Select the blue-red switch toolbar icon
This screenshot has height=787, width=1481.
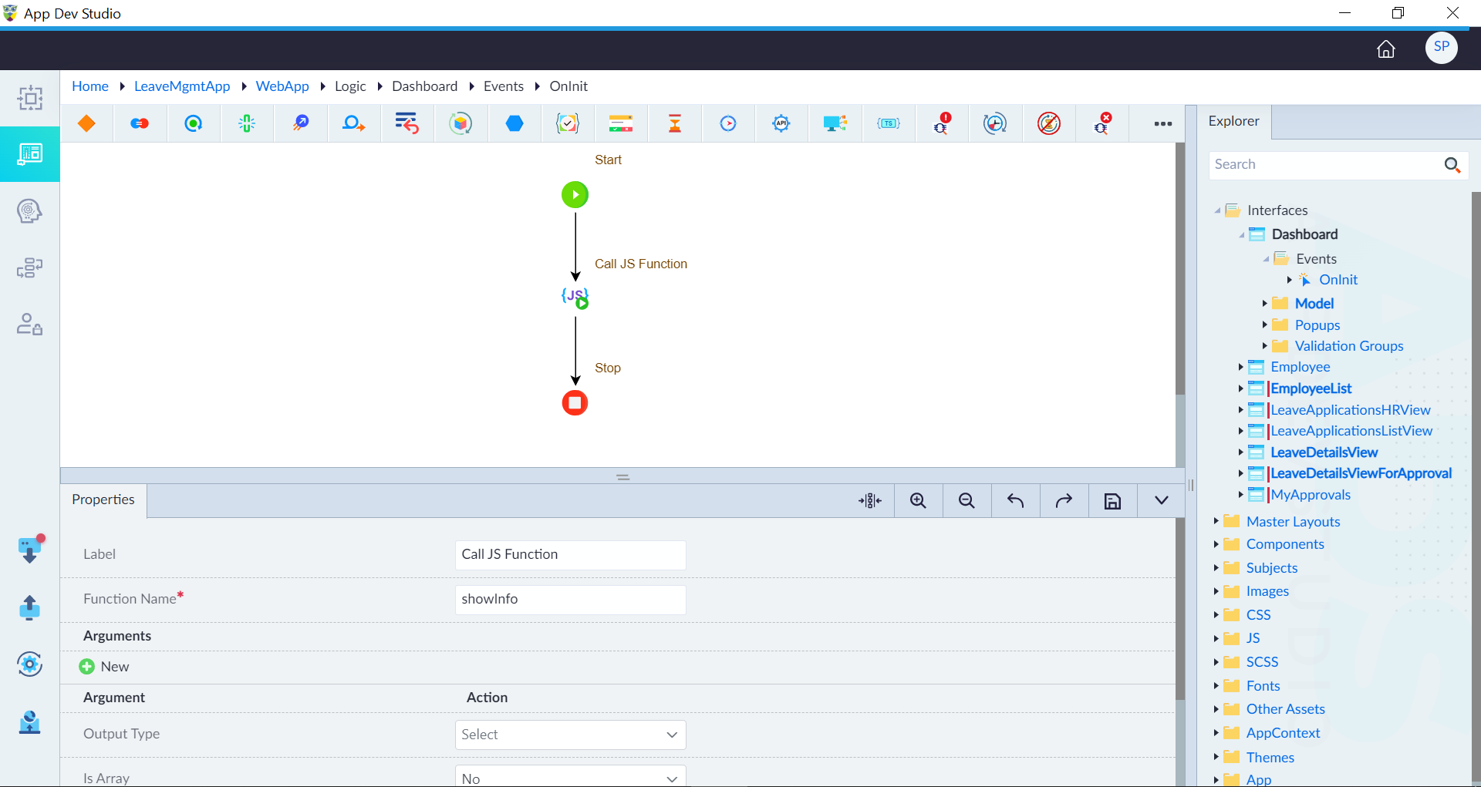click(x=140, y=123)
